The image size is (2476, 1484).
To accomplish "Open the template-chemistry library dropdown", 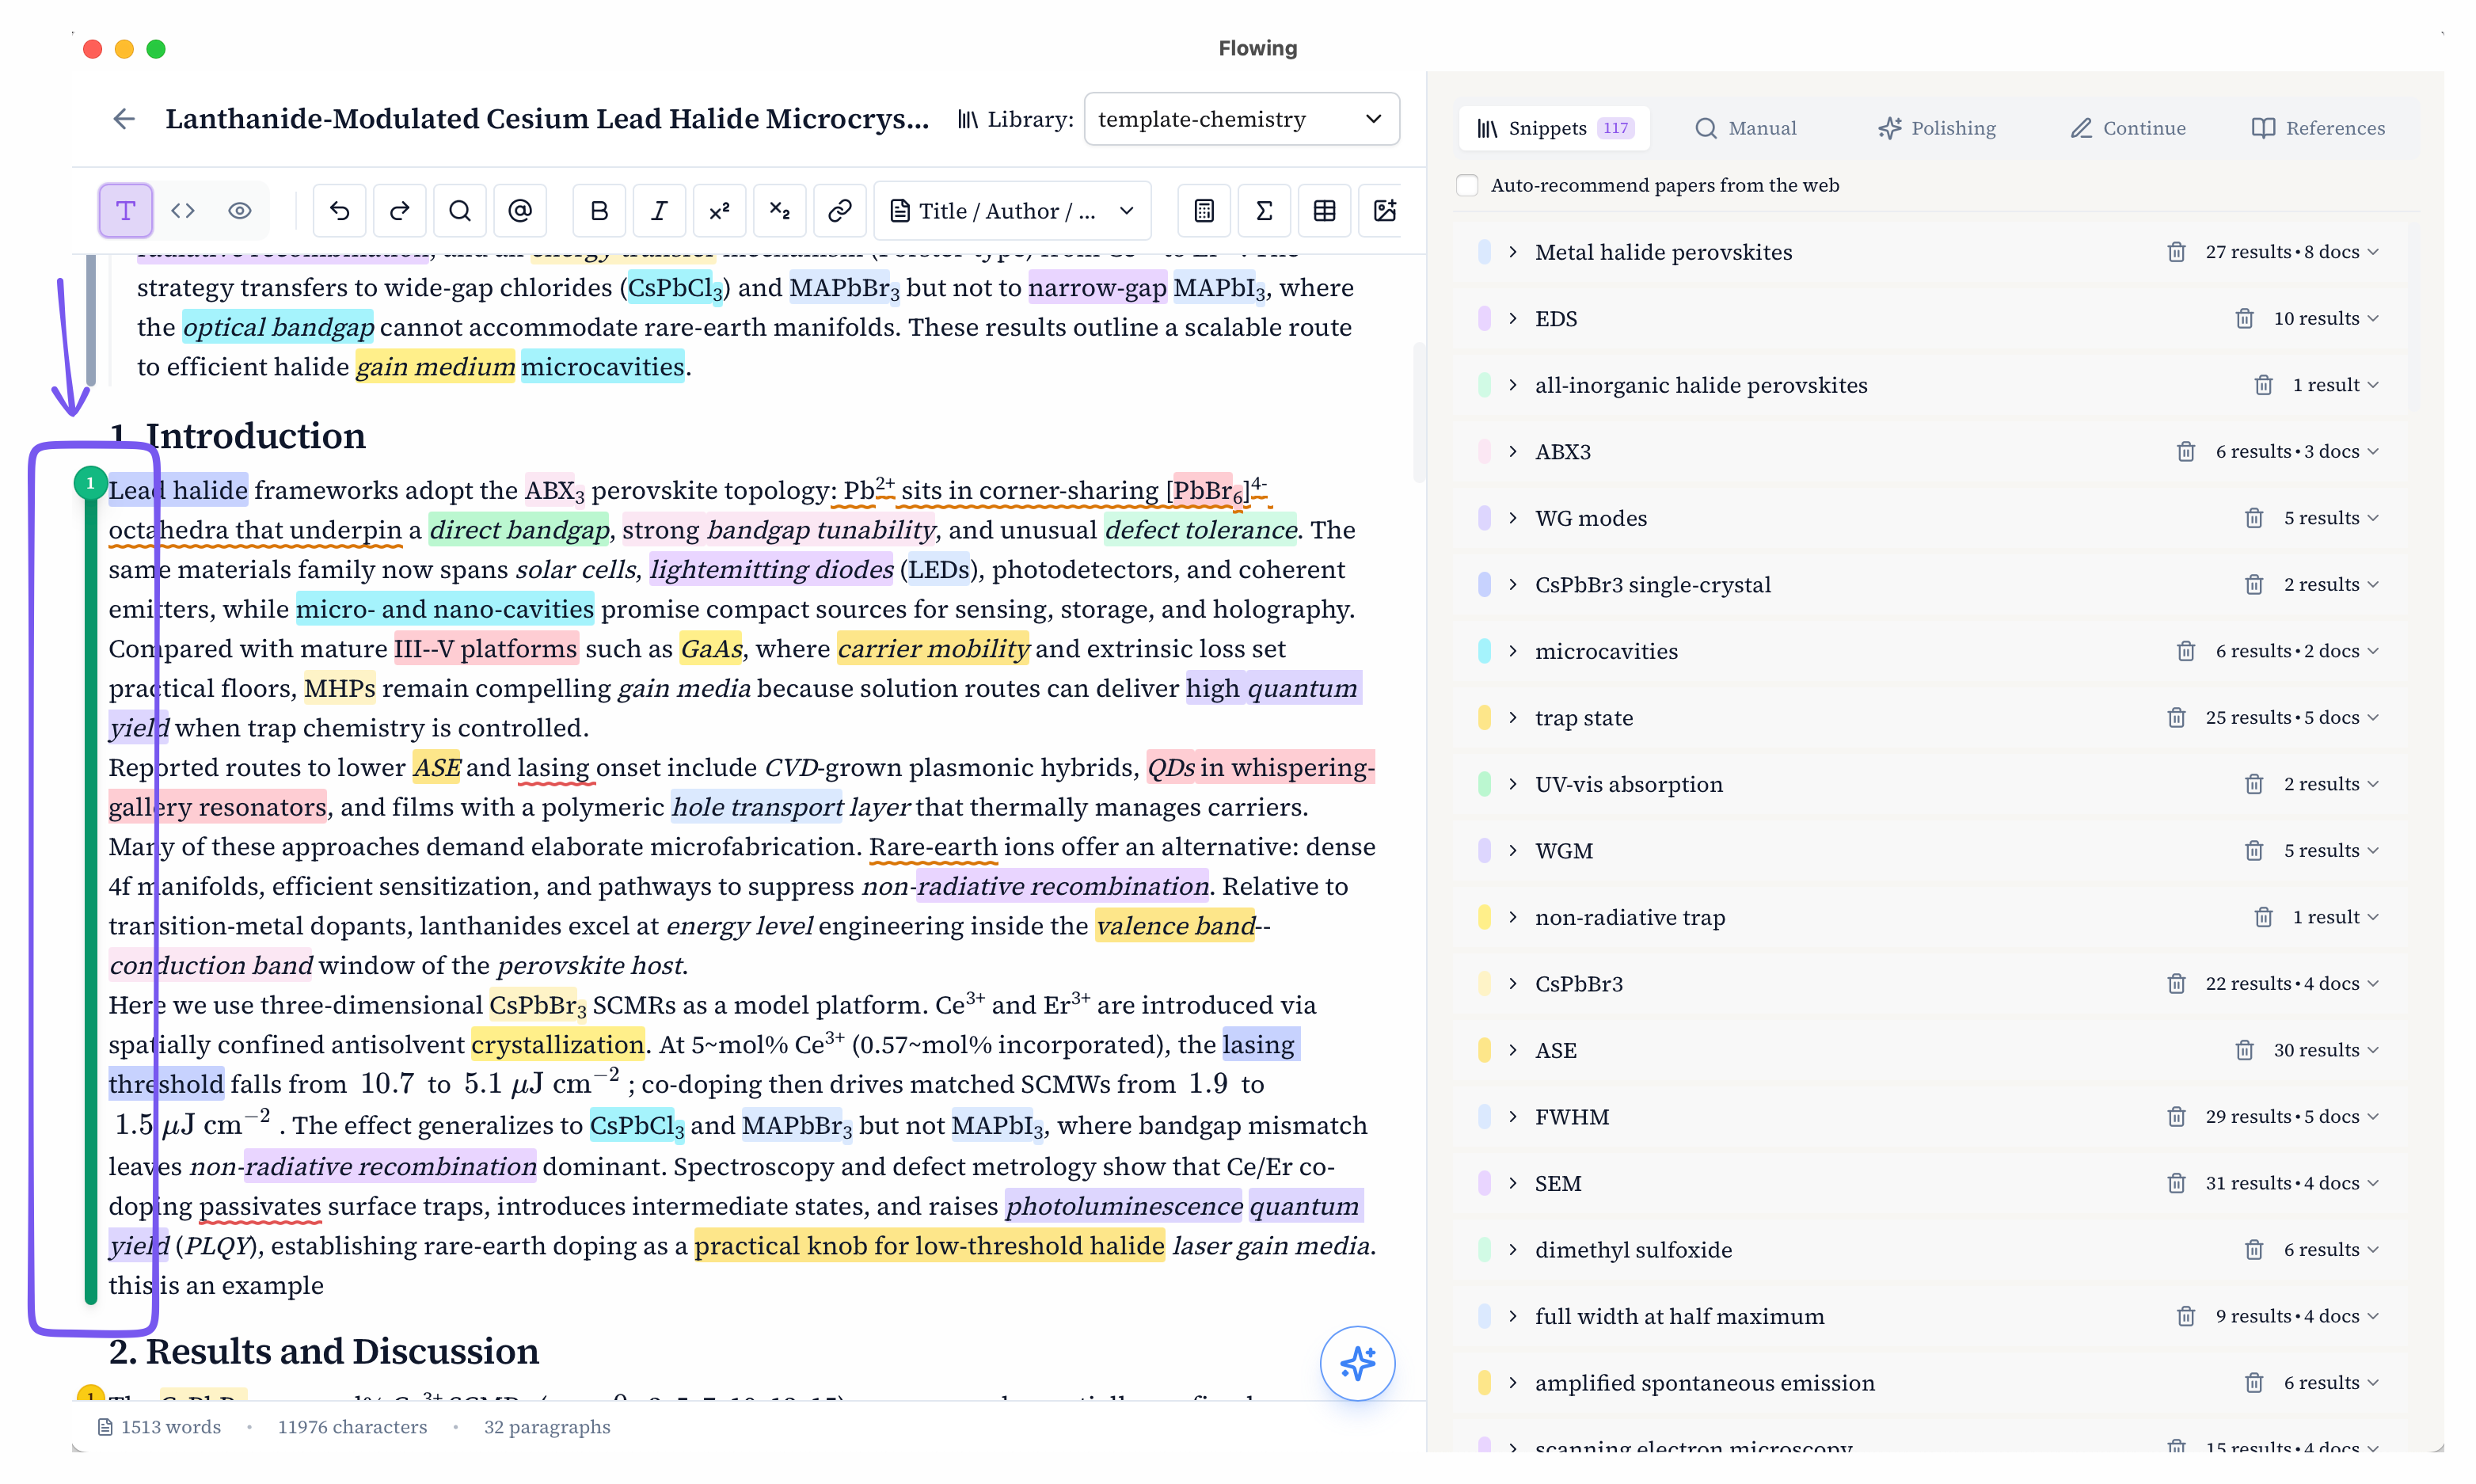I will (x=1242, y=119).
